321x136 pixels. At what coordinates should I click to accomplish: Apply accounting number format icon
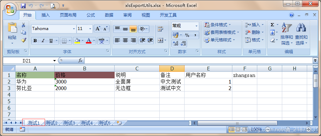(176, 35)
